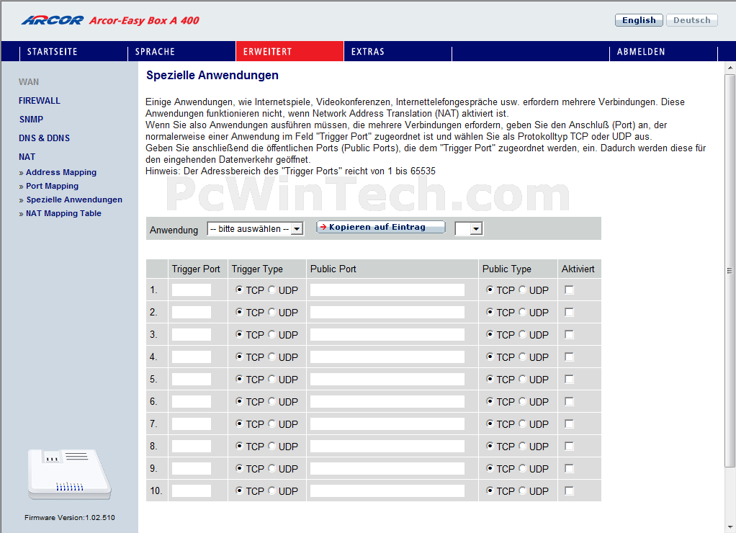Click Trigger Port field in row 1
This screenshot has height=533, width=736.
(x=192, y=290)
